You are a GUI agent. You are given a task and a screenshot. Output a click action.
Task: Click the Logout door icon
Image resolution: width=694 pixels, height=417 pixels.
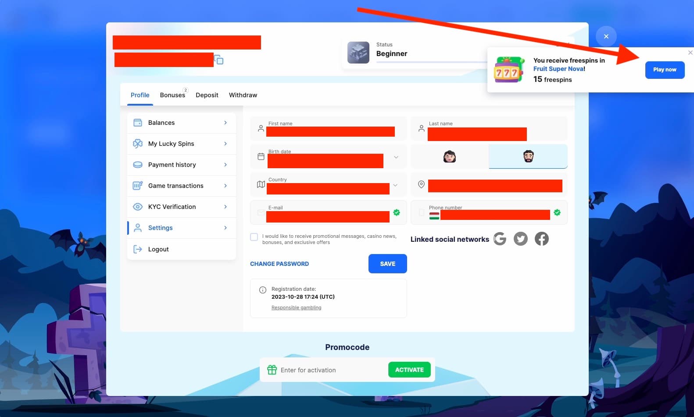[138, 249]
